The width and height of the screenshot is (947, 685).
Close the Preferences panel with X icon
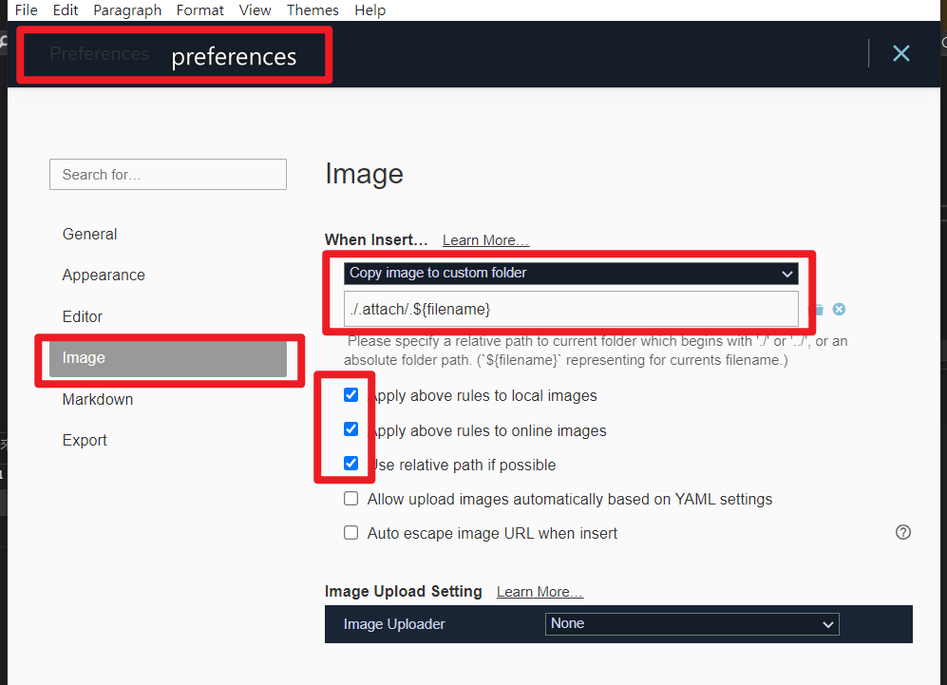pos(900,53)
